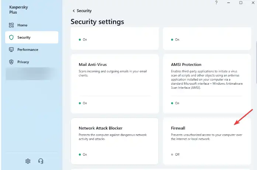Select the Security sidebar item
This screenshot has height=170, width=257.
(32, 37)
